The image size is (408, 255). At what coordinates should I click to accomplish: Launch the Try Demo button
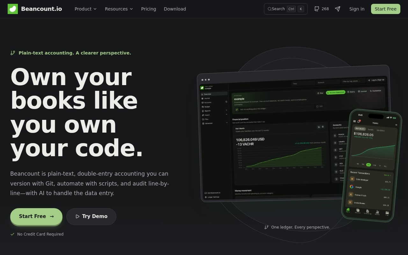point(91,216)
